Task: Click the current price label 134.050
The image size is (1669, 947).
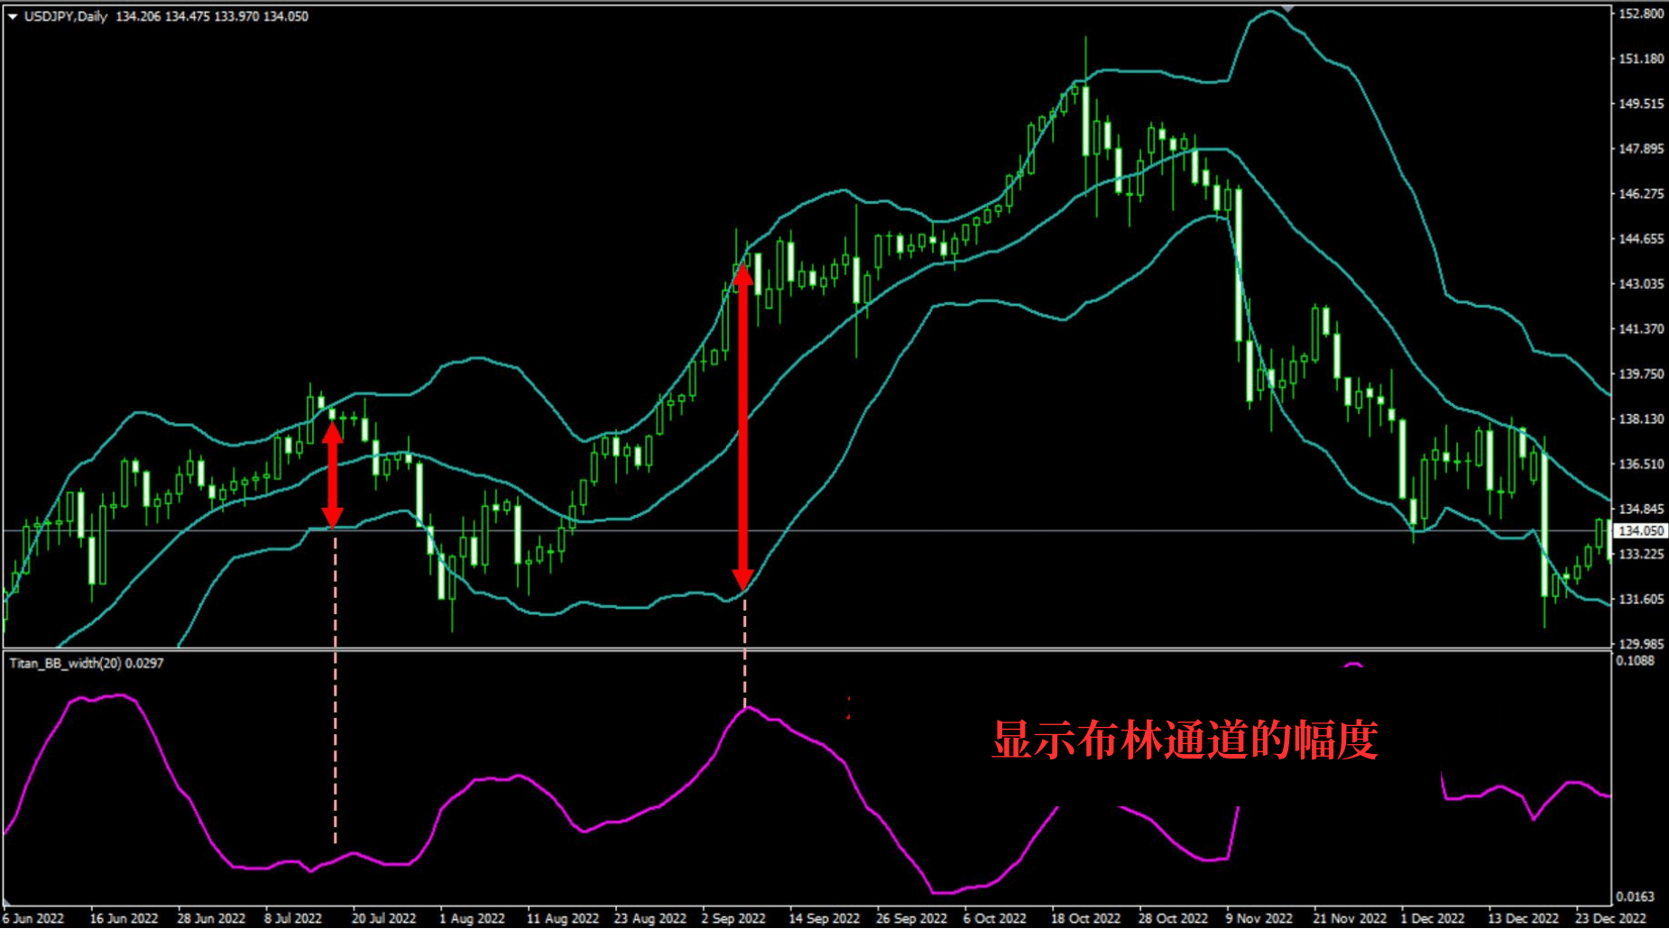Action: 1640,531
